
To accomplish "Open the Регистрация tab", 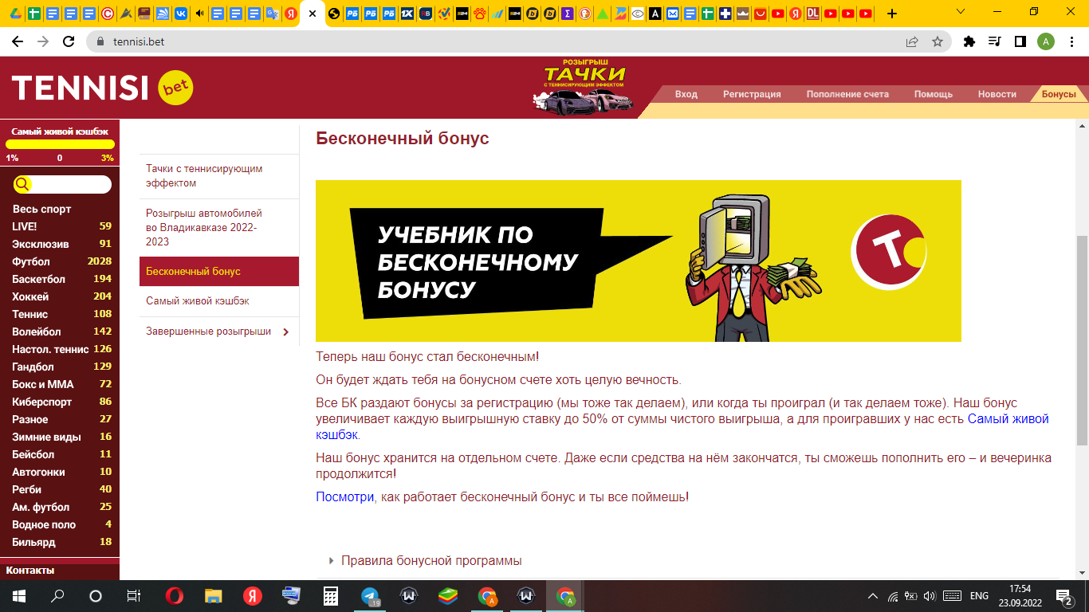I will coord(752,94).
